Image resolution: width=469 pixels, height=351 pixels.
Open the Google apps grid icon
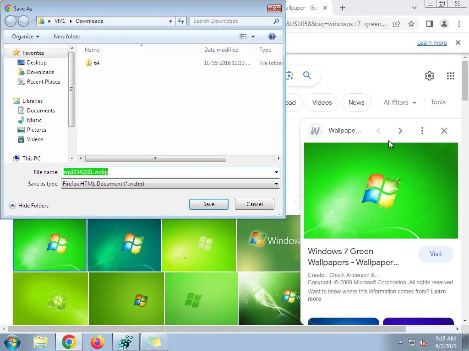pyautogui.click(x=451, y=76)
